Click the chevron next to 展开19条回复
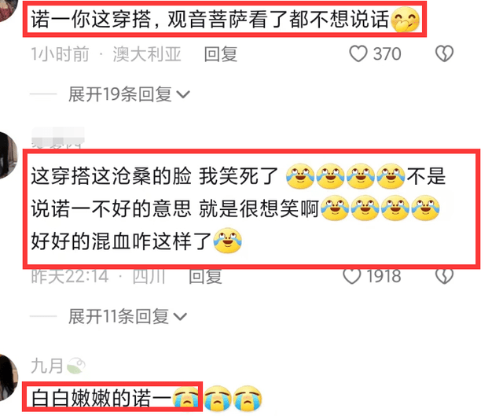The height and width of the screenshot is (416, 503). [183, 94]
